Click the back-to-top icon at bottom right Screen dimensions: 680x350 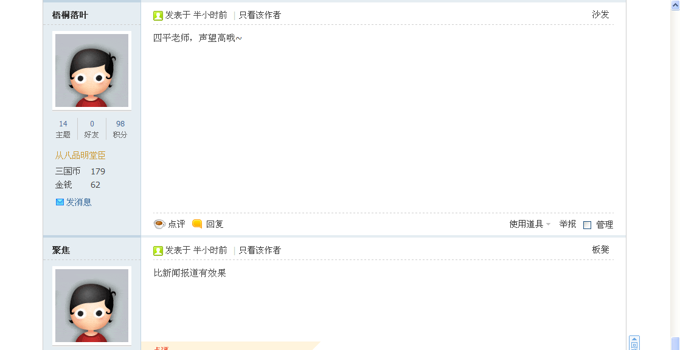[634, 343]
